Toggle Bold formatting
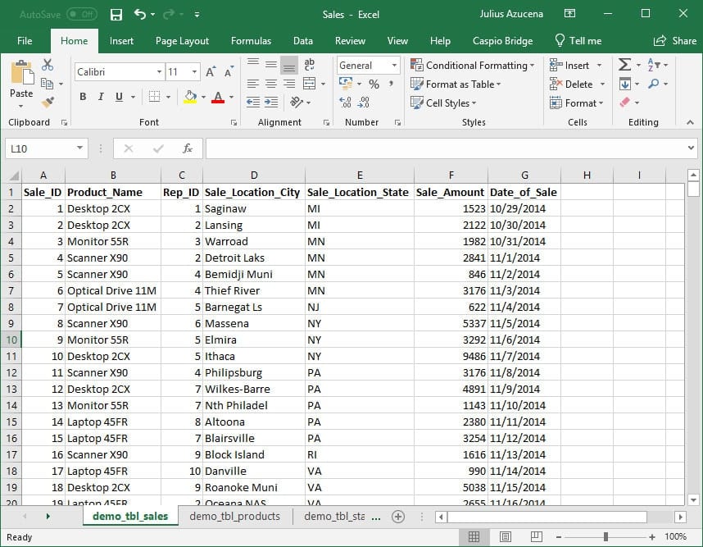This screenshot has height=547, width=703. click(83, 97)
